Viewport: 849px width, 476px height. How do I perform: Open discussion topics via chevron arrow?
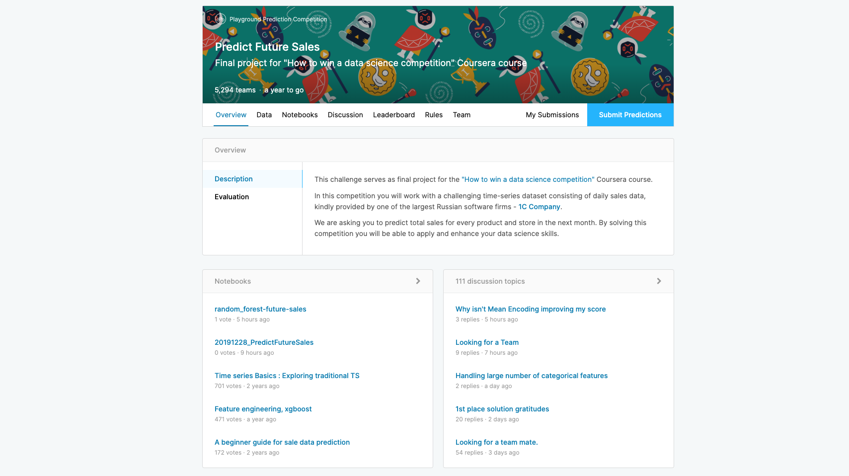(x=659, y=281)
